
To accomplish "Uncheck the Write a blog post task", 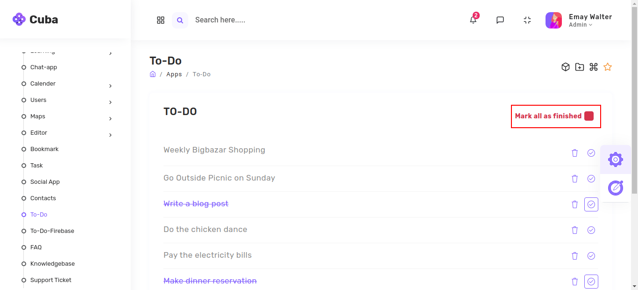I will (x=591, y=204).
